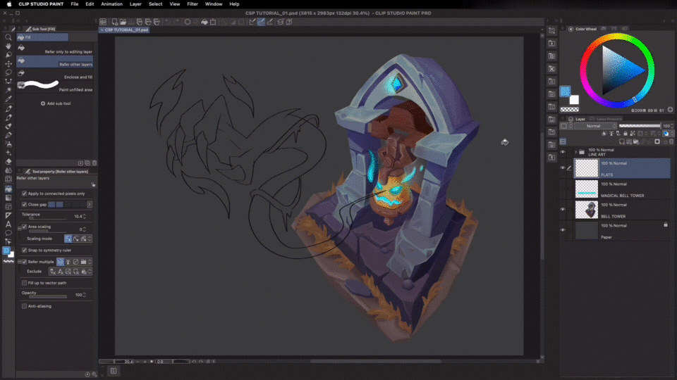
Task: Expand the LINE ART layer folder
Action: pyautogui.click(x=576, y=151)
